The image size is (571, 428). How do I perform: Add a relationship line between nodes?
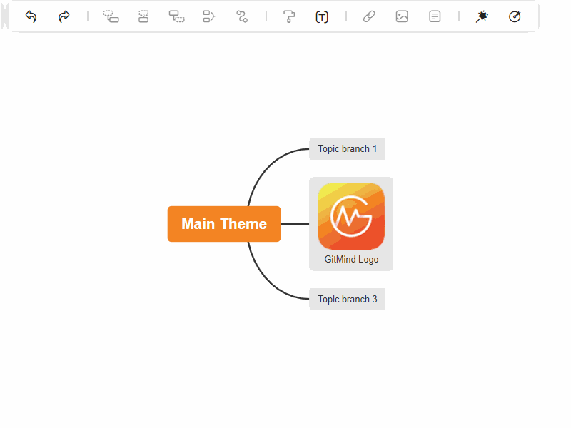click(x=242, y=16)
